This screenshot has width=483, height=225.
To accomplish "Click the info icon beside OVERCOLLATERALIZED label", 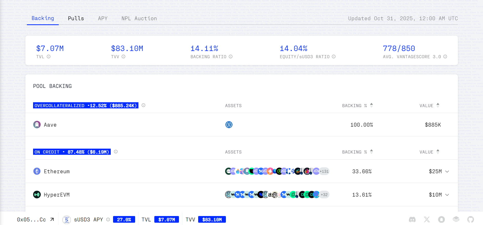I will pos(144,105).
